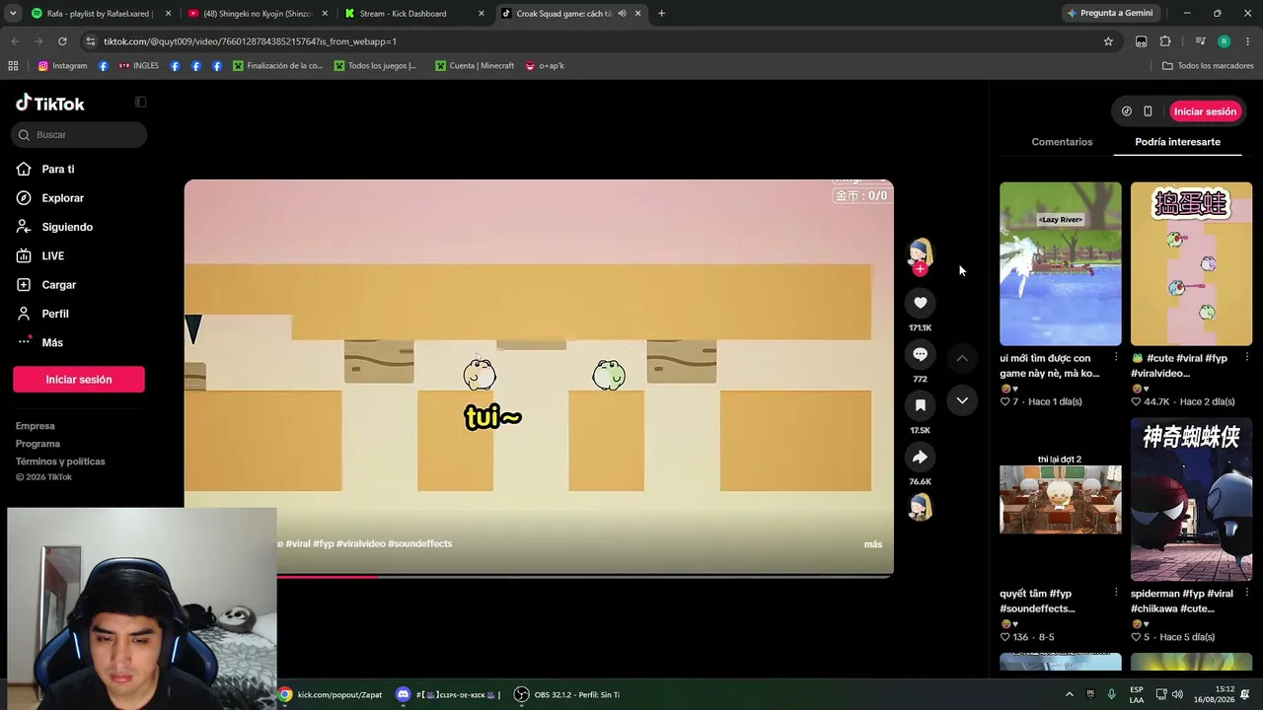Open Chrome media controls icon
This screenshot has height=710, width=1263.
tap(1200, 41)
